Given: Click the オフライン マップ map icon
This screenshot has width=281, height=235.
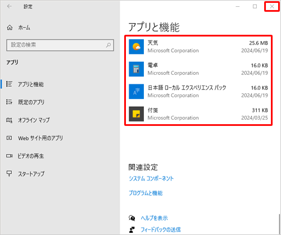Looking at the screenshot, I should point(9,120).
